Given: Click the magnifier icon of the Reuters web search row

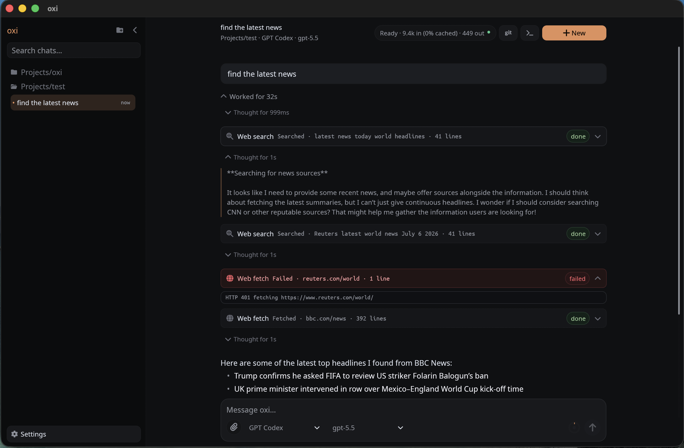Looking at the screenshot, I should point(229,233).
